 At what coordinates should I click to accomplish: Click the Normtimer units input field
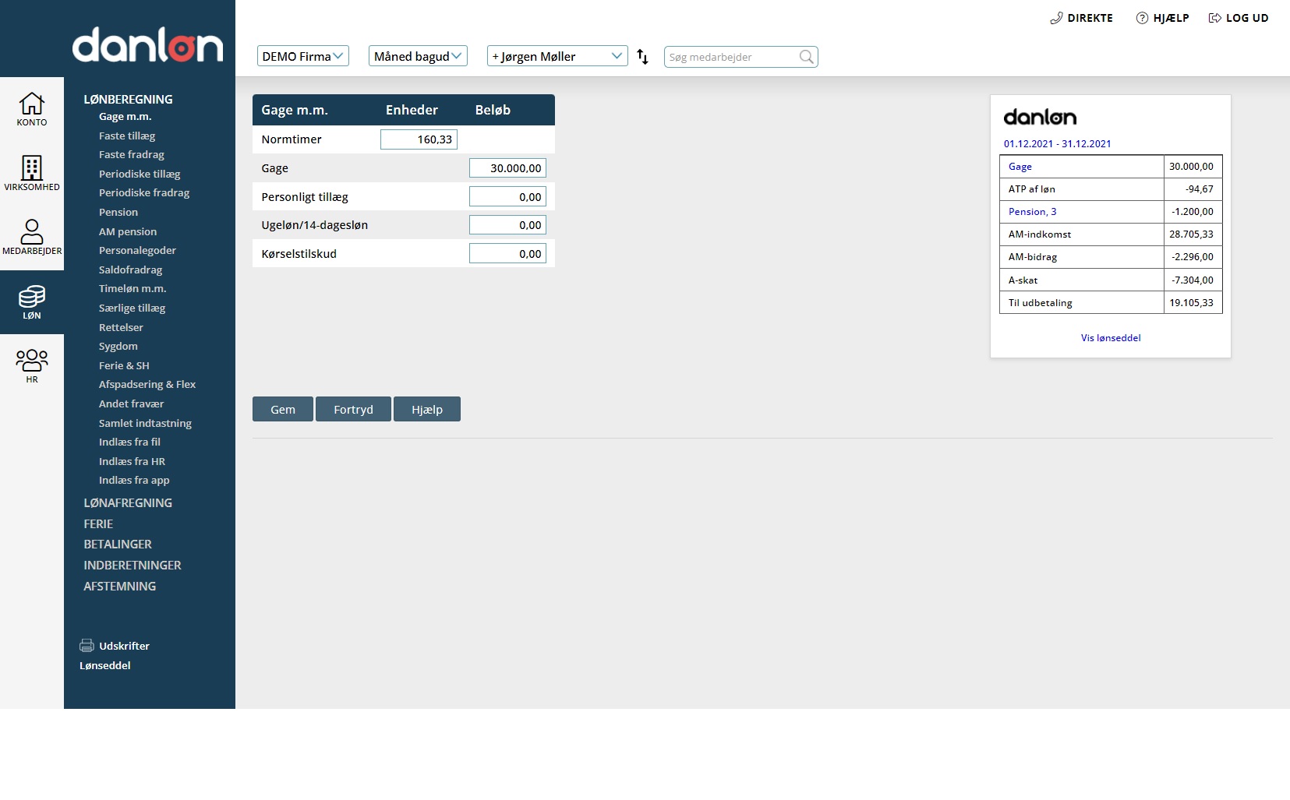(x=419, y=139)
